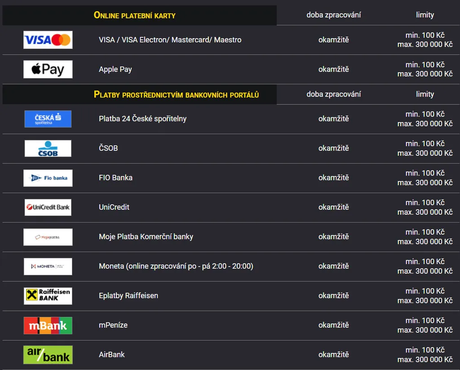Click the VISA Mastercard logo
The image size is (460, 370).
click(48, 40)
